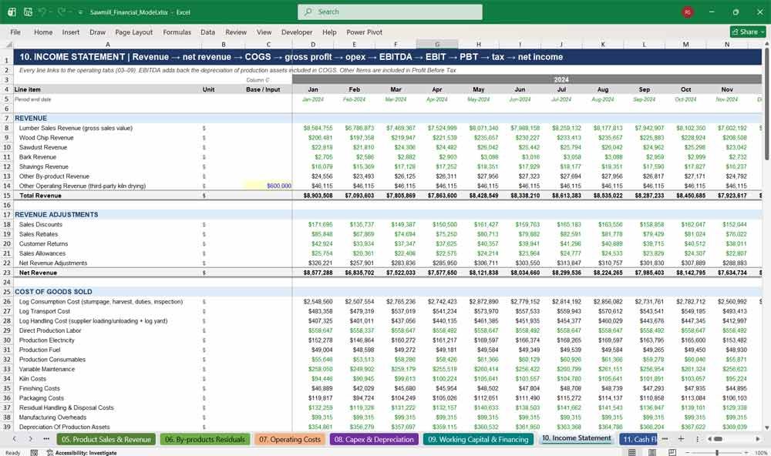The width and height of the screenshot is (771, 456).
Task: Click Accessibility: Investigate in status bar
Action: [x=82, y=453]
